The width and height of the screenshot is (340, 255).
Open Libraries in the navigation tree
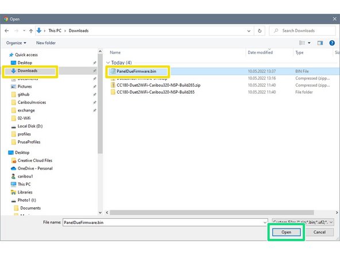tap(25, 192)
